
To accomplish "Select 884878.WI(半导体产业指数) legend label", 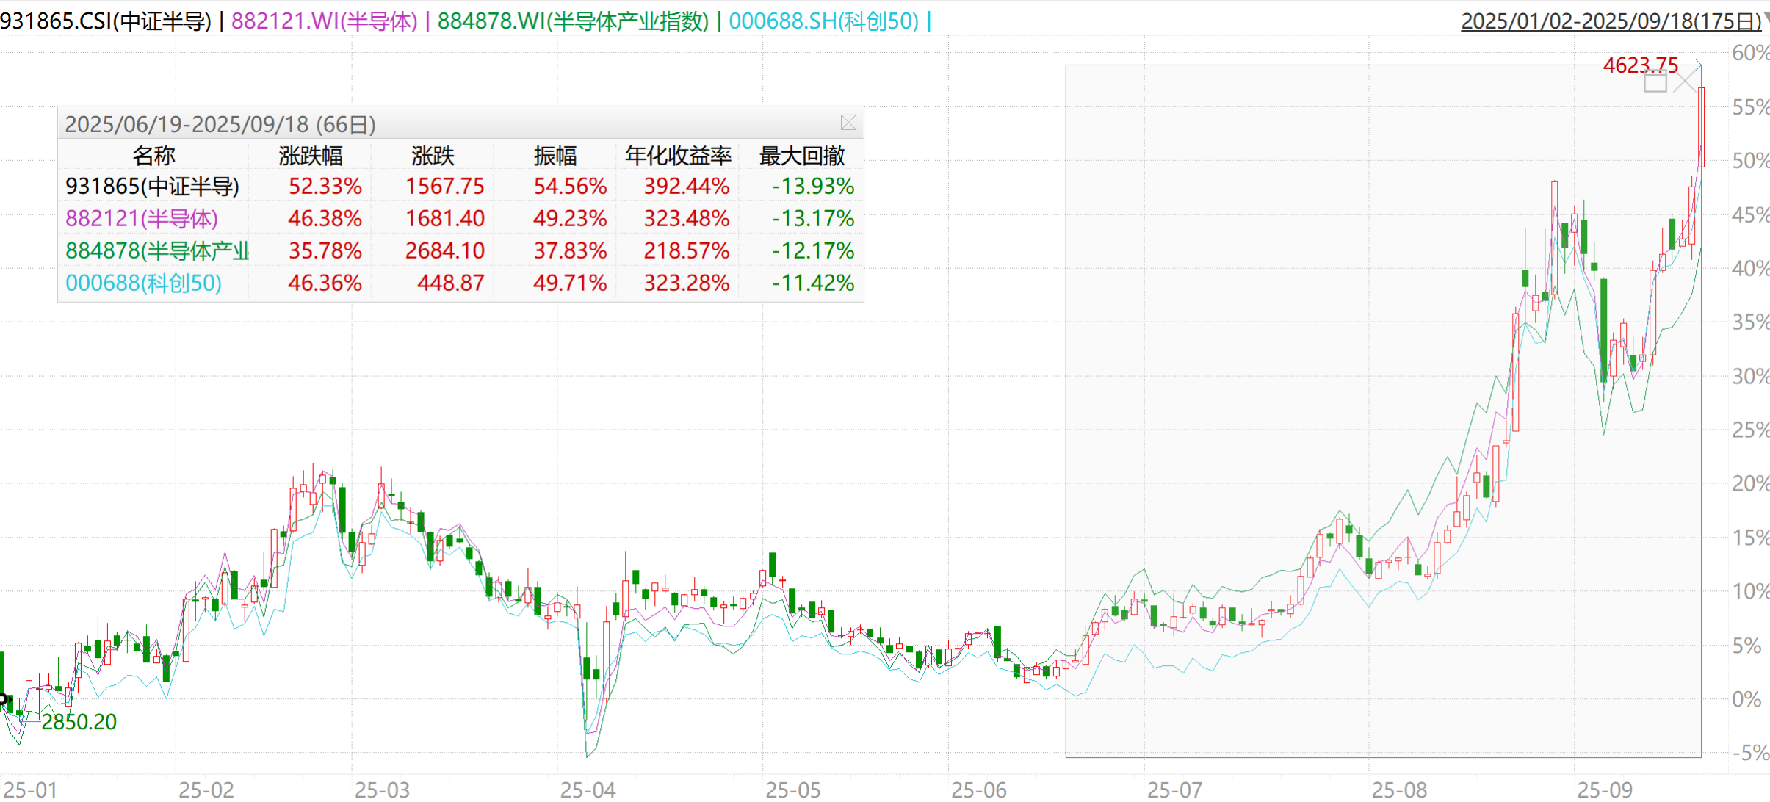I will click(x=573, y=21).
